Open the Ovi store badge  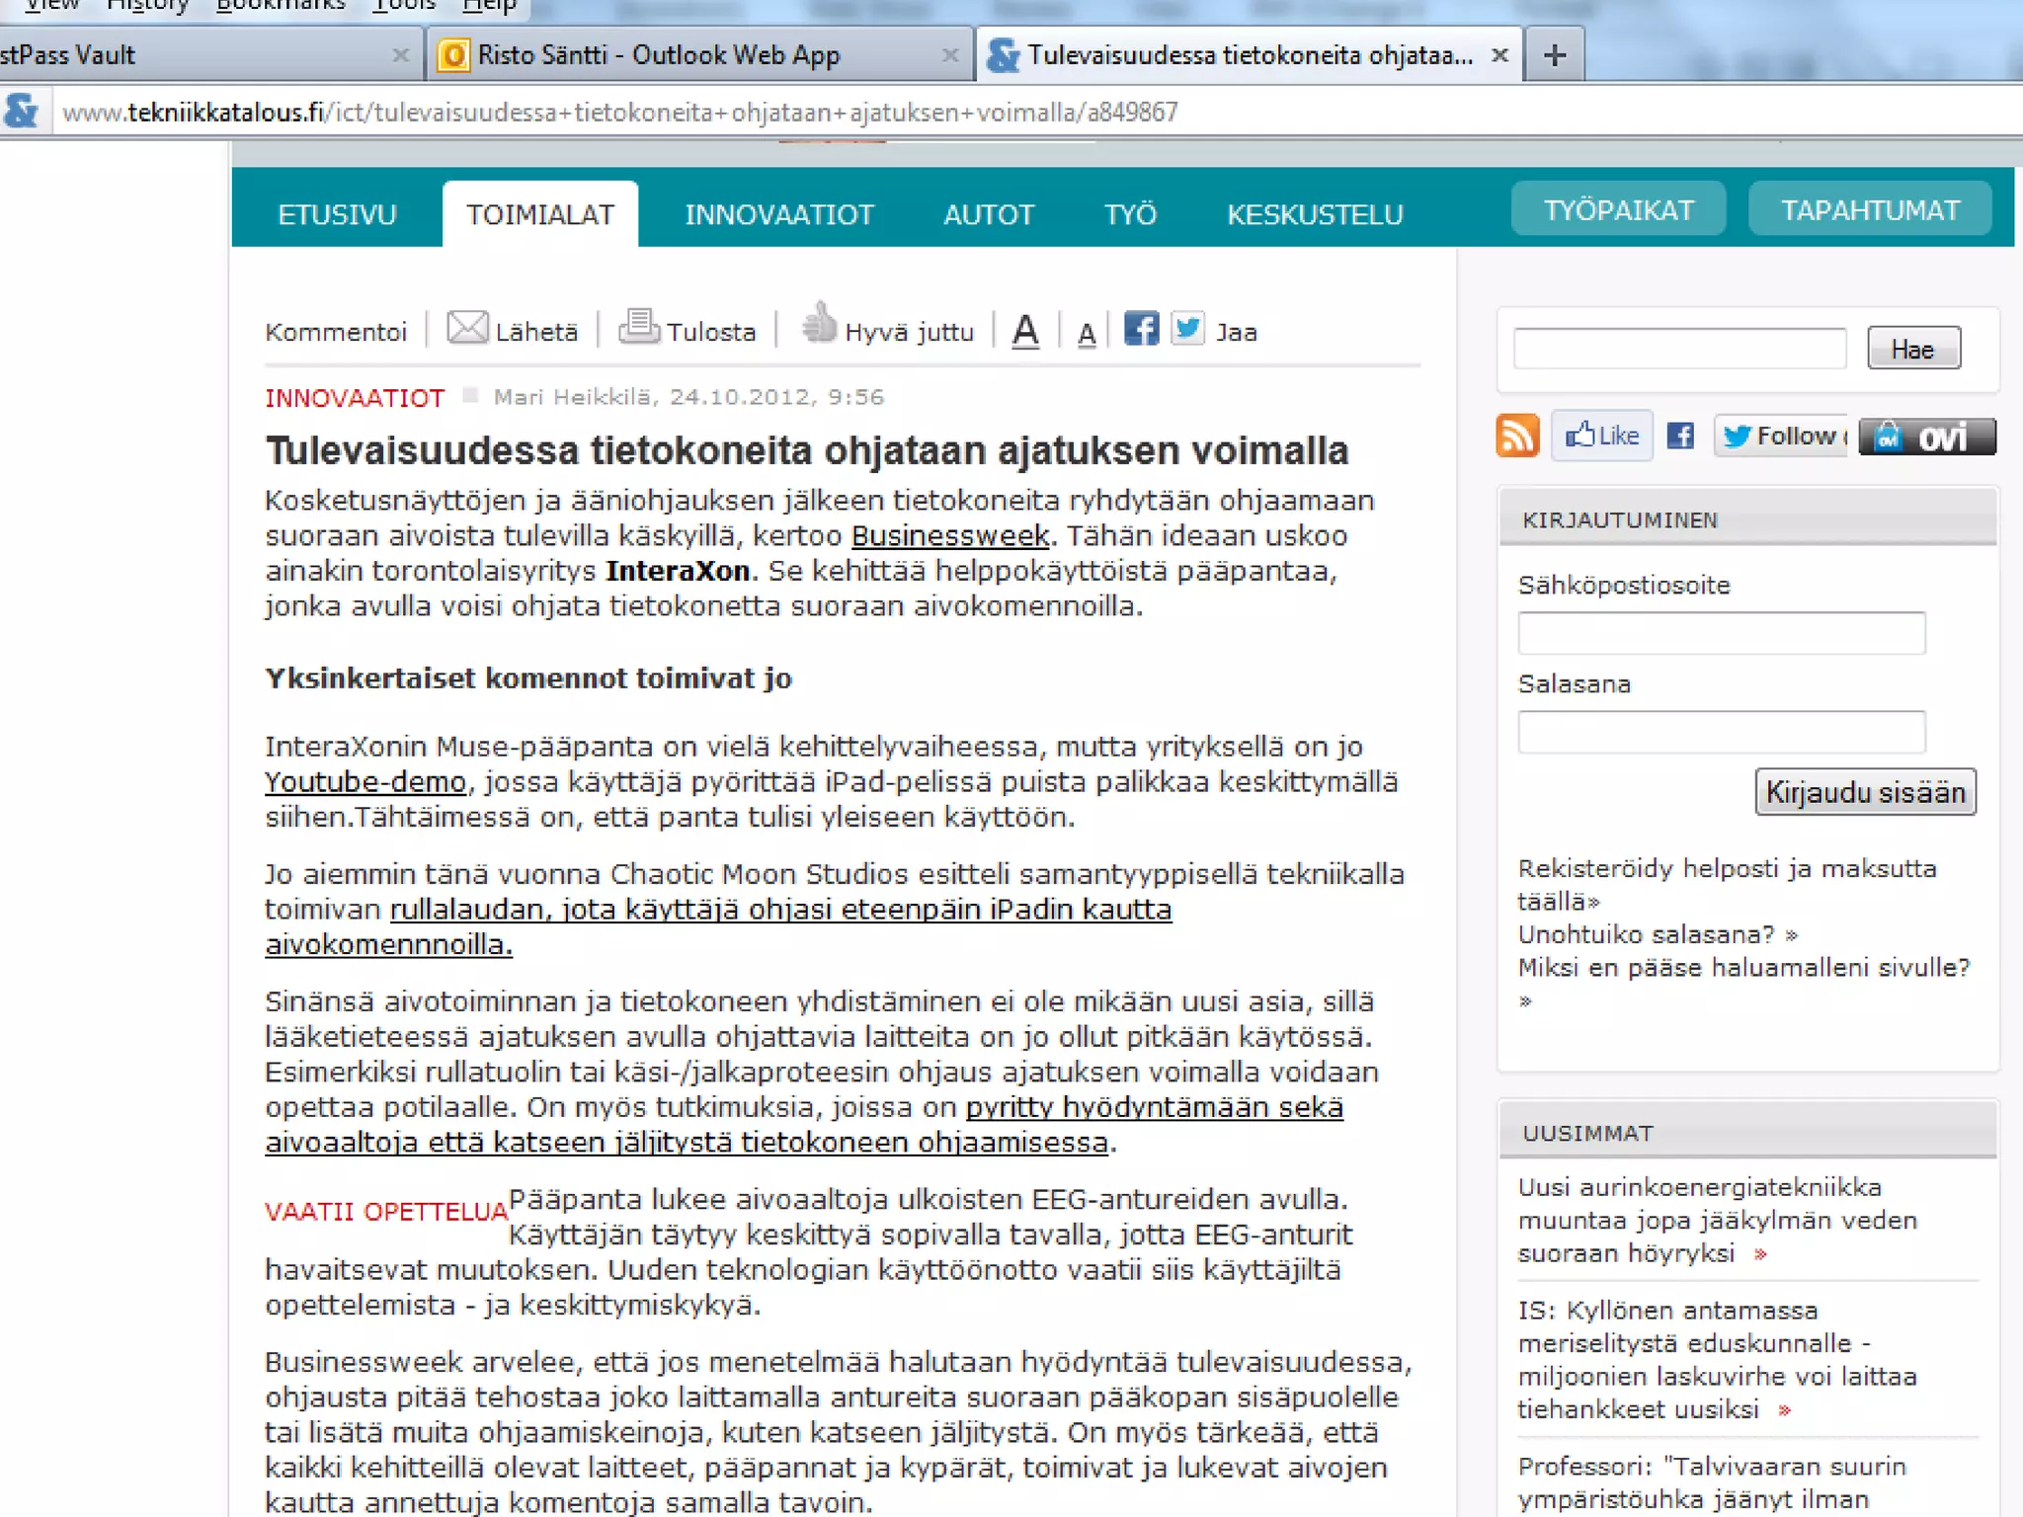click(1926, 436)
